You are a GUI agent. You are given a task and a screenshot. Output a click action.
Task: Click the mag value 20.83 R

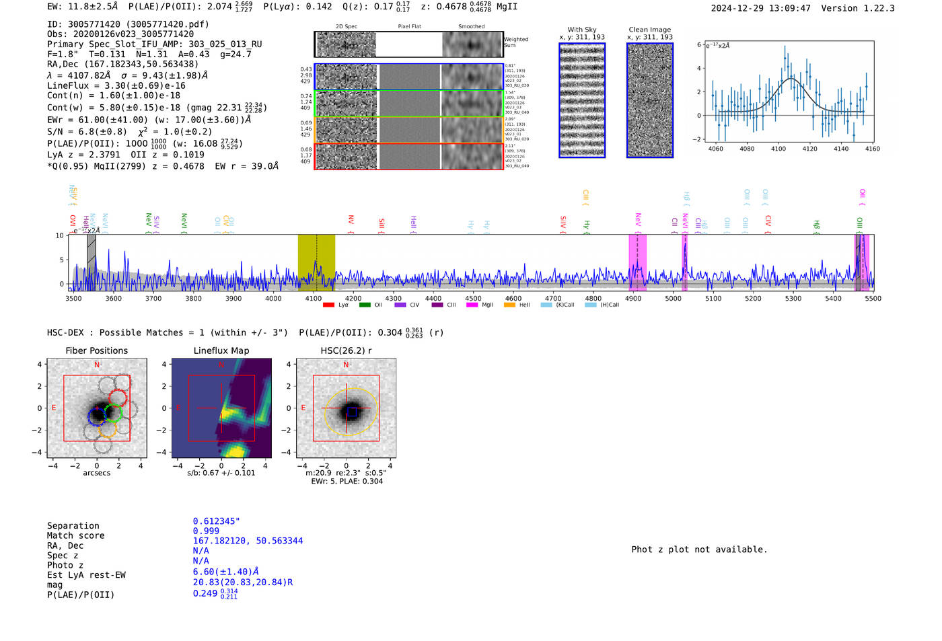click(243, 582)
